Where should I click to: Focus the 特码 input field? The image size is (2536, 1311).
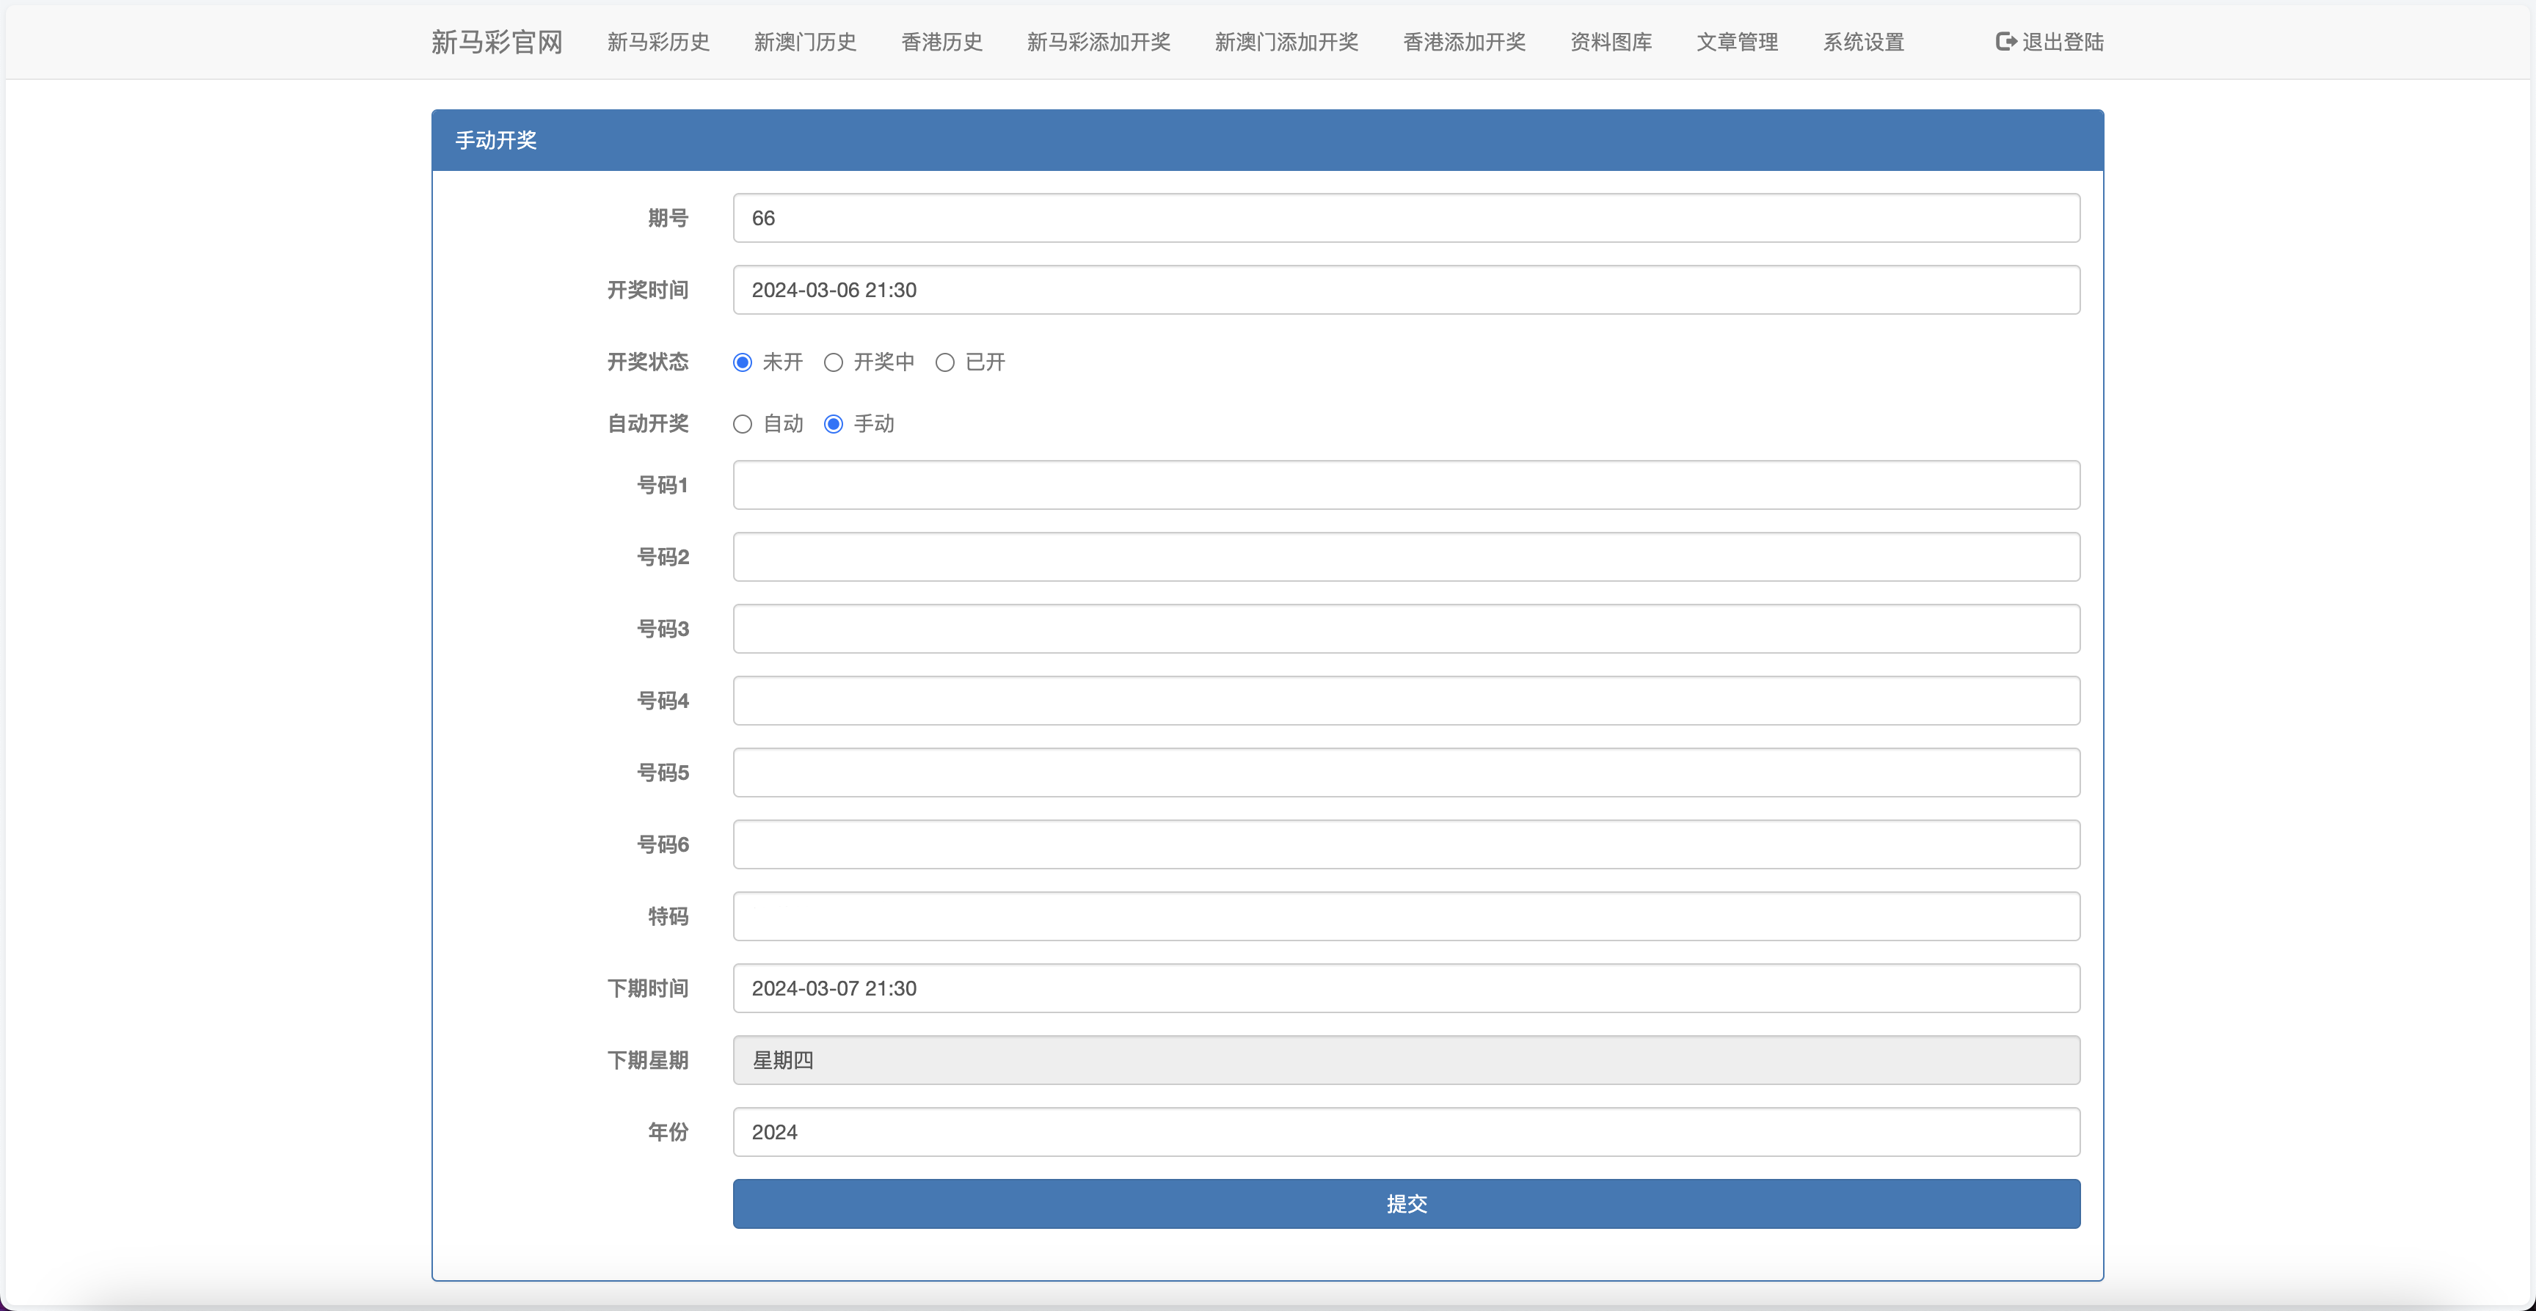tap(1404, 916)
